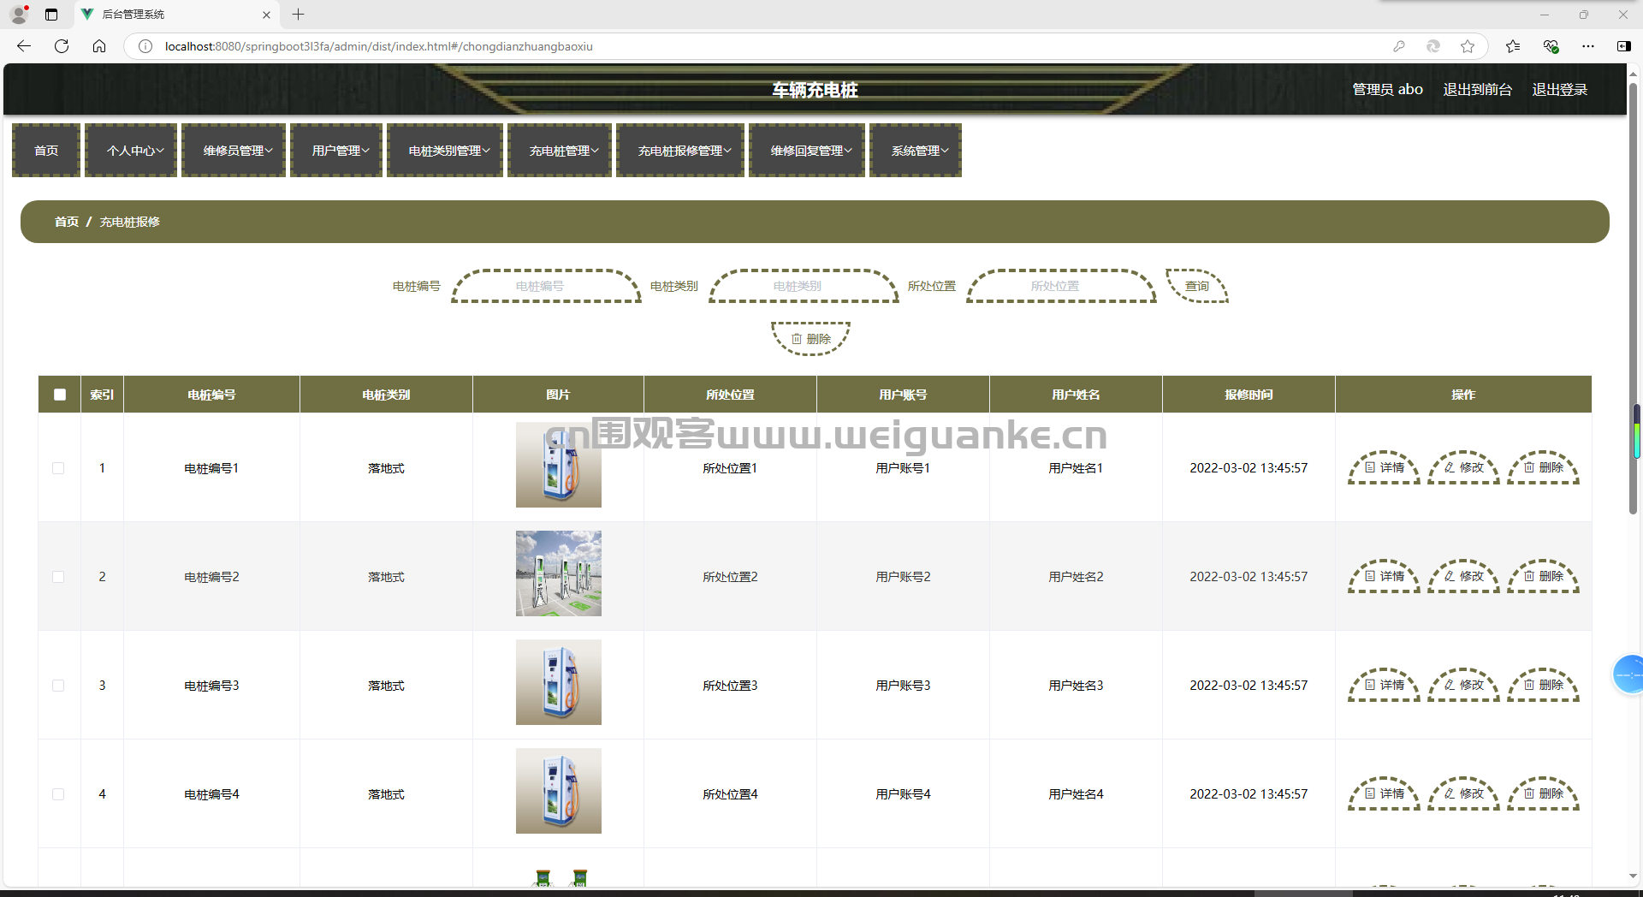Add page to favorites star icon
This screenshot has width=1643, height=897.
click(1468, 46)
